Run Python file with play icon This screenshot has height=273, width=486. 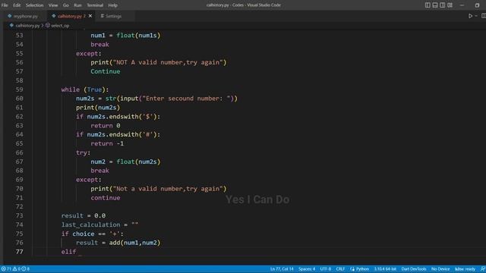click(470, 16)
